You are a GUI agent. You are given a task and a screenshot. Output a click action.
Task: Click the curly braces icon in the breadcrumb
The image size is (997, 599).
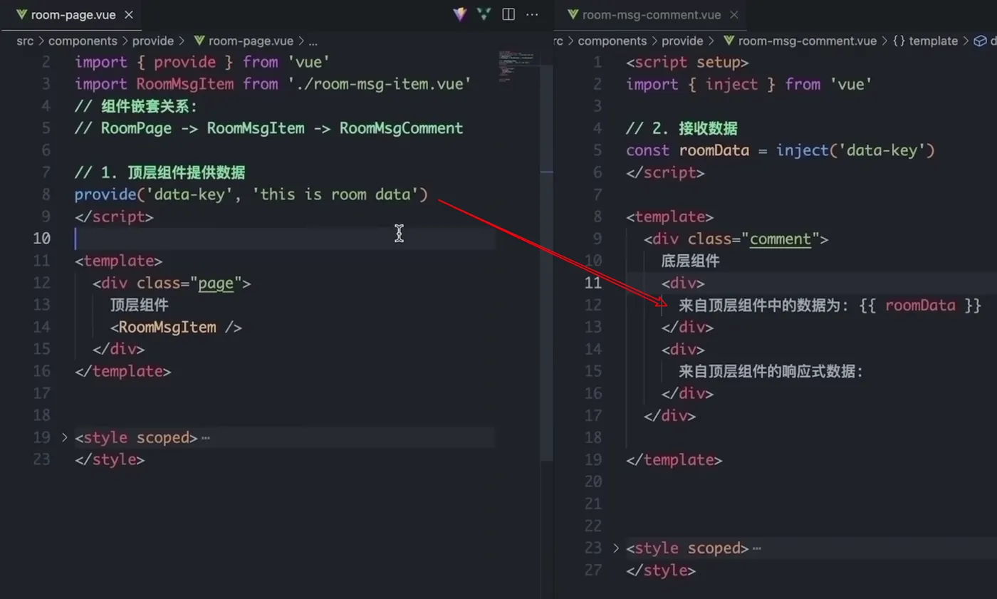(x=899, y=41)
